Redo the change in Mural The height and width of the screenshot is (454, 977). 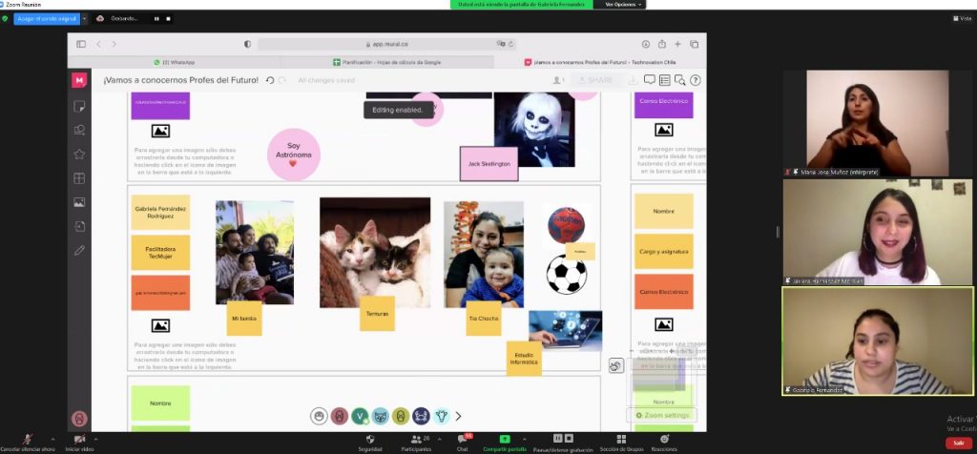click(x=282, y=80)
